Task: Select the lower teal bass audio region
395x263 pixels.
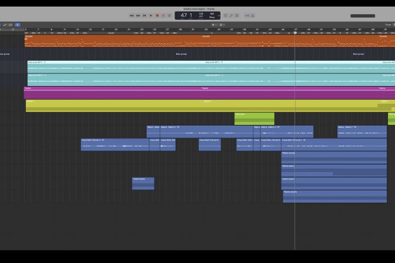Action: pyautogui.click(x=211, y=80)
